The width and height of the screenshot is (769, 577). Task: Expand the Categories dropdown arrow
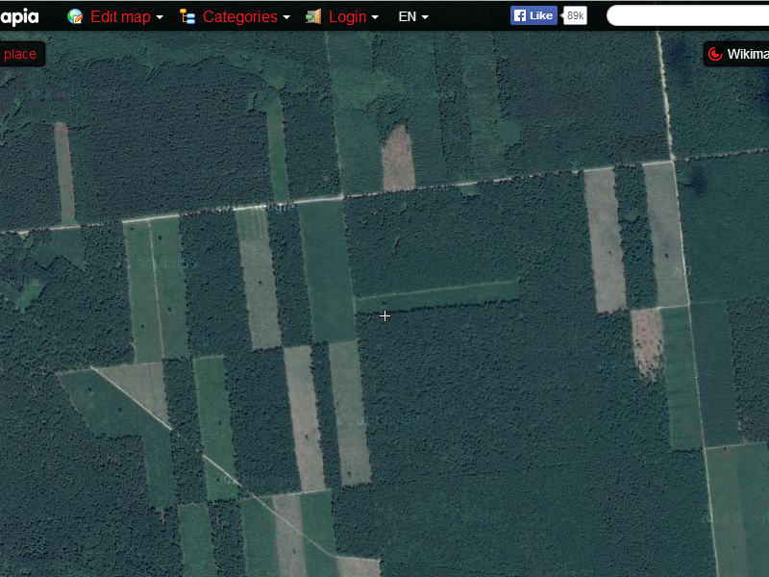click(x=286, y=17)
